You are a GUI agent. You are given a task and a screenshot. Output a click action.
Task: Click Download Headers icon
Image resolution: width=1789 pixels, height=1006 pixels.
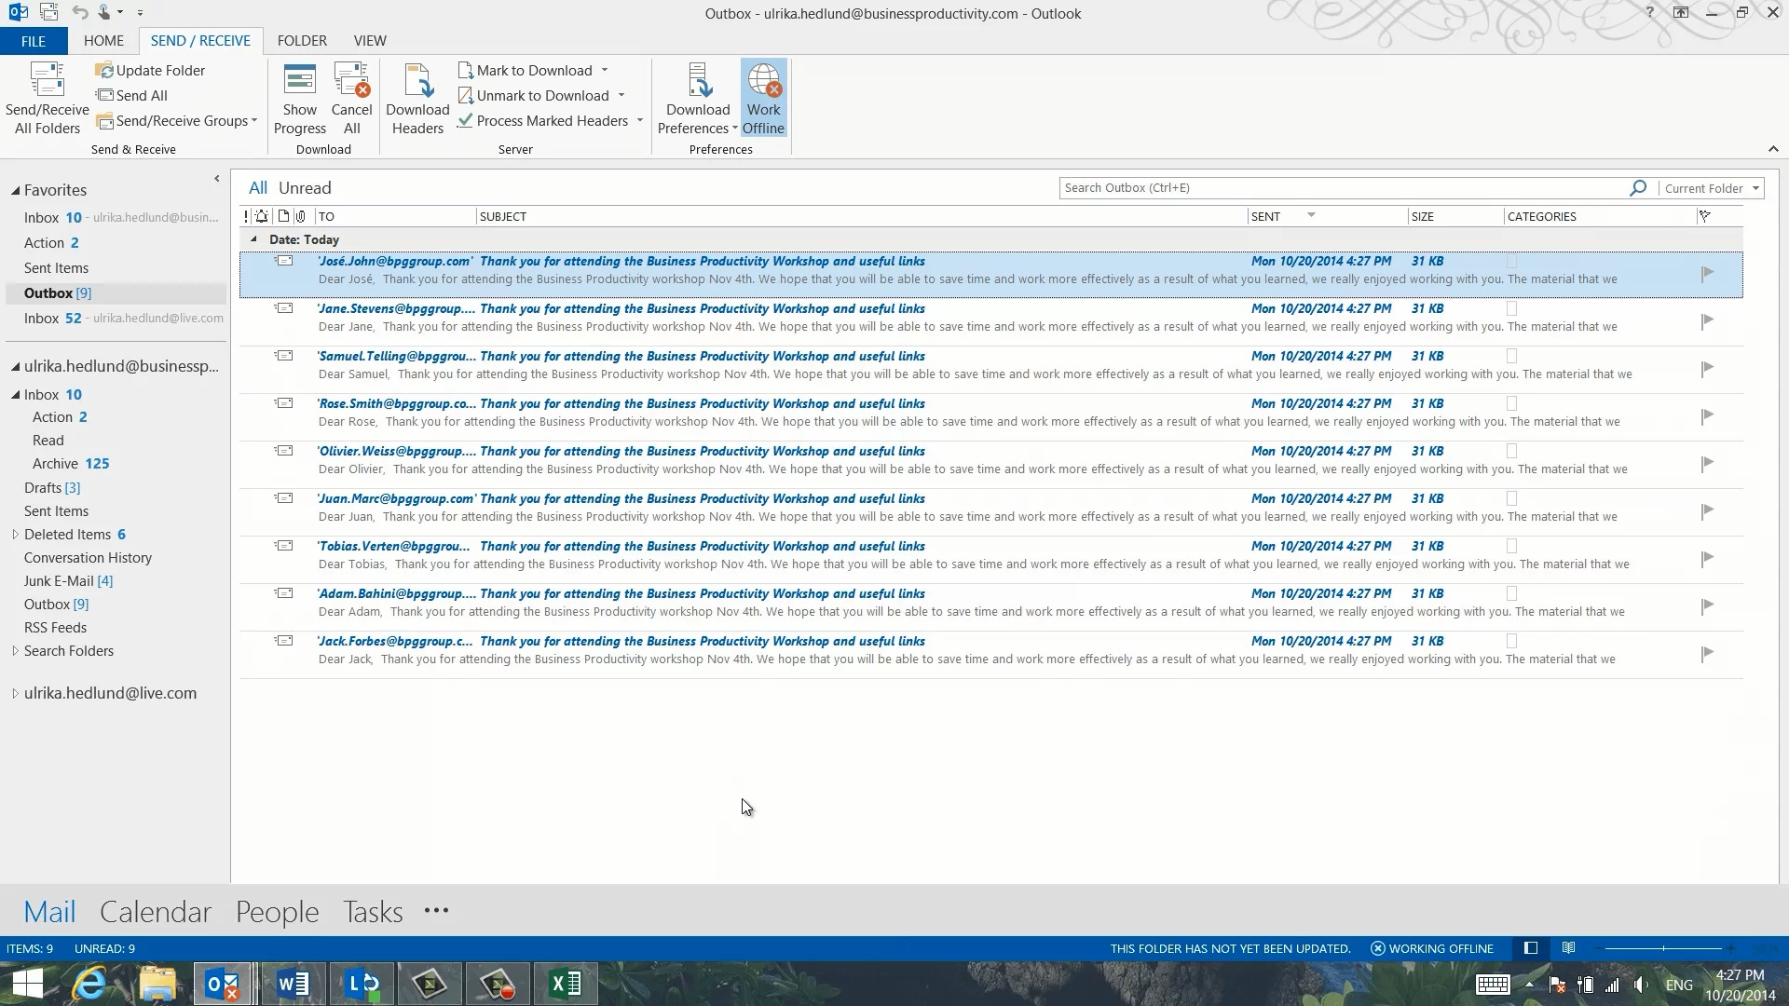[x=417, y=81]
